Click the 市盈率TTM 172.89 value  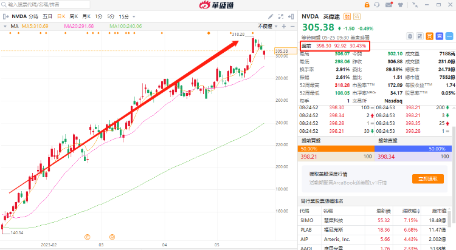pos(395,85)
